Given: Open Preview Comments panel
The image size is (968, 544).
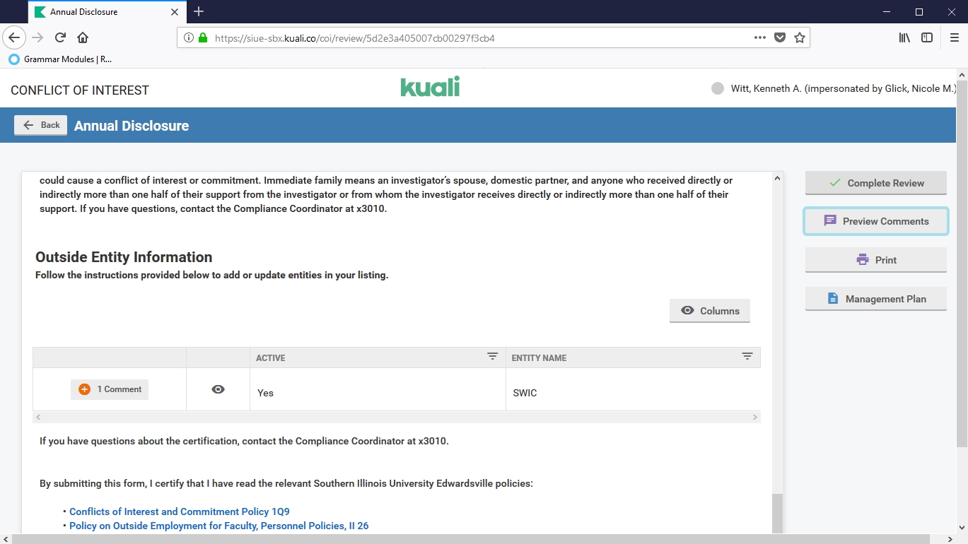Looking at the screenshot, I should 875,221.
